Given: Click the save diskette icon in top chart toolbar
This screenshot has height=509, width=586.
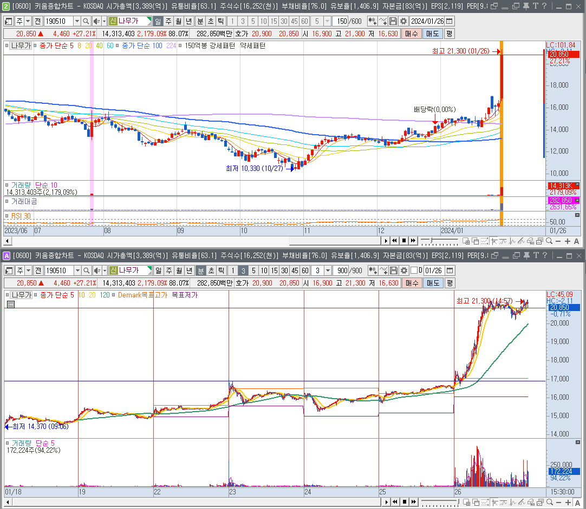Looking at the screenshot, I should tap(393, 21).
